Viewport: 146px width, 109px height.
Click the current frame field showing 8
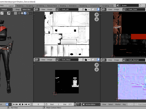click(x=38, y=104)
